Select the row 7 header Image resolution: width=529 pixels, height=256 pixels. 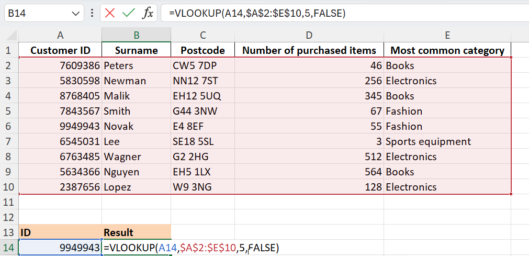tap(9, 141)
